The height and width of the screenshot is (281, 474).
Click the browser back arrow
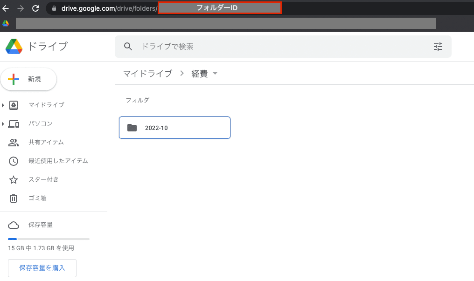(6, 8)
